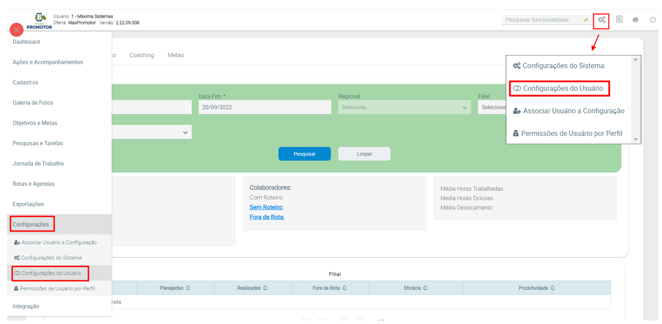Select Permissões de Usuário por Perfil in side menu
Viewport: 662px width, 324px height.
(59, 288)
